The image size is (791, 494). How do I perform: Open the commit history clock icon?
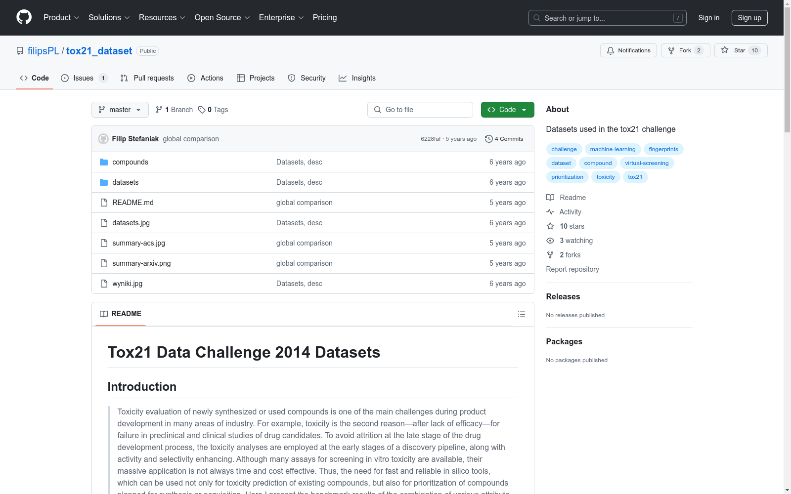tap(489, 139)
